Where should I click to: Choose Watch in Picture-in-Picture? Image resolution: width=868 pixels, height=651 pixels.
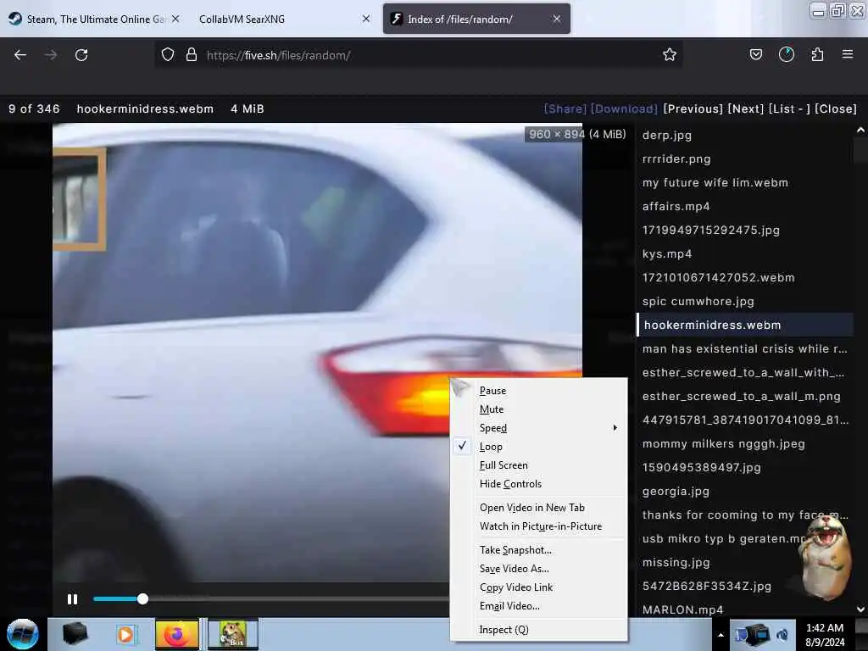(538, 526)
